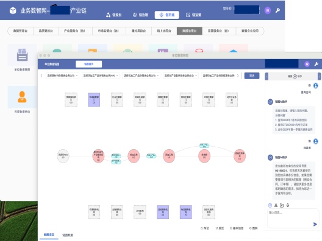Select the first gray dashed box in top row
The width and height of the screenshot is (322, 241).
pyautogui.click(x=71, y=100)
